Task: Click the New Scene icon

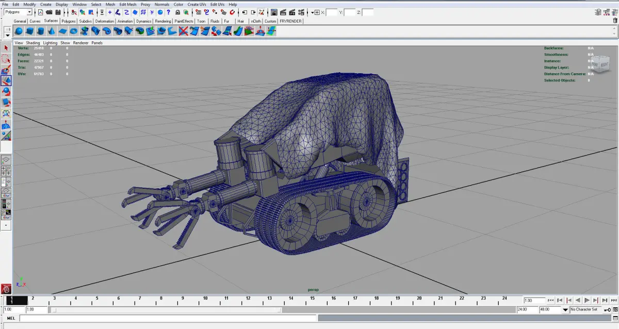Action: pyautogui.click(x=40, y=12)
